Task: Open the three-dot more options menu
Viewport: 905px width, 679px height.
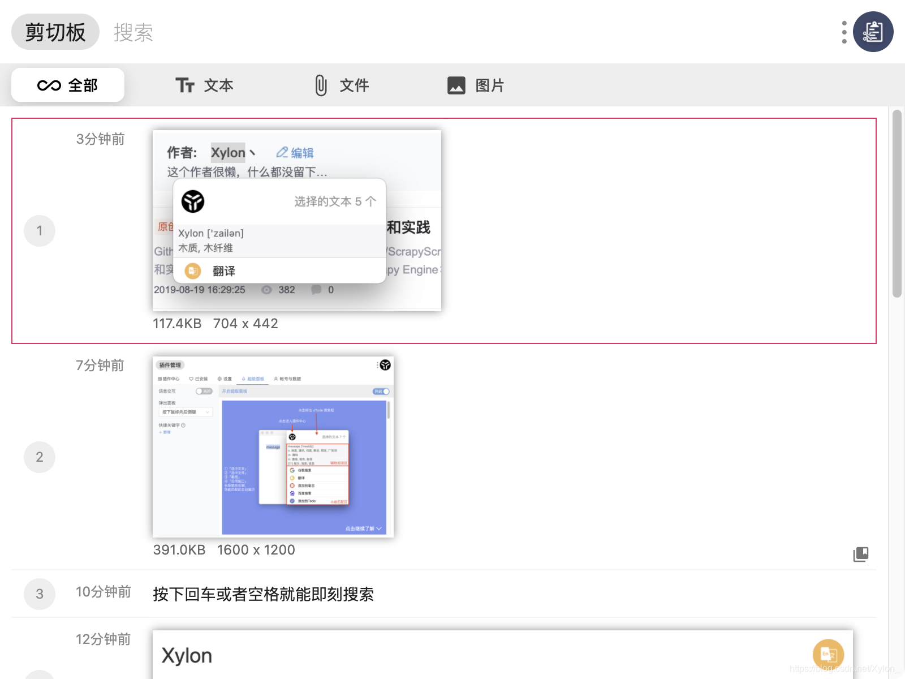Action: point(844,32)
